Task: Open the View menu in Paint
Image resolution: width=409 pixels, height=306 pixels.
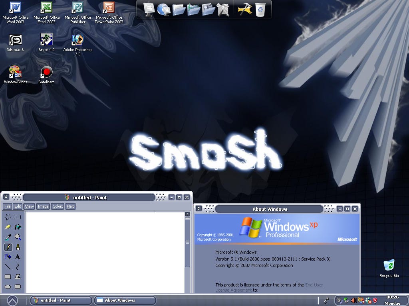Action: (29, 206)
